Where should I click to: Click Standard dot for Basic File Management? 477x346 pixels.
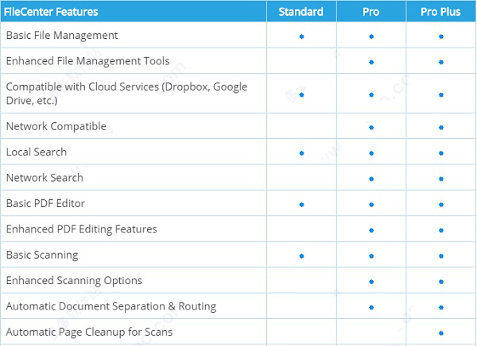pyautogui.click(x=301, y=37)
